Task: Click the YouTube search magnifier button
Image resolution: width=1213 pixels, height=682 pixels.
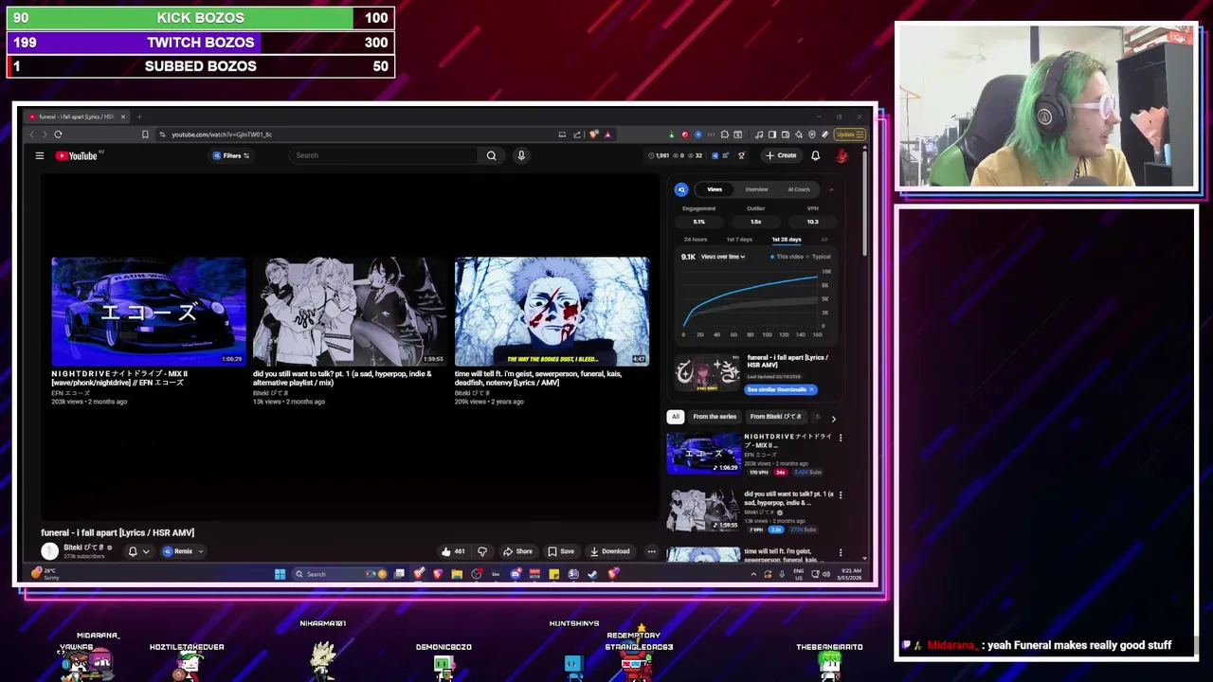Action: tap(491, 155)
